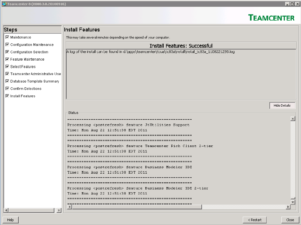Click the Status log horizontal scrollbar thumb
301x225 pixels.
pos(137,207)
